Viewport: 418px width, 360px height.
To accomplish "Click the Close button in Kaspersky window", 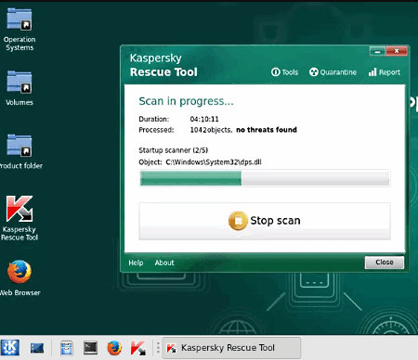I will coord(385,263).
